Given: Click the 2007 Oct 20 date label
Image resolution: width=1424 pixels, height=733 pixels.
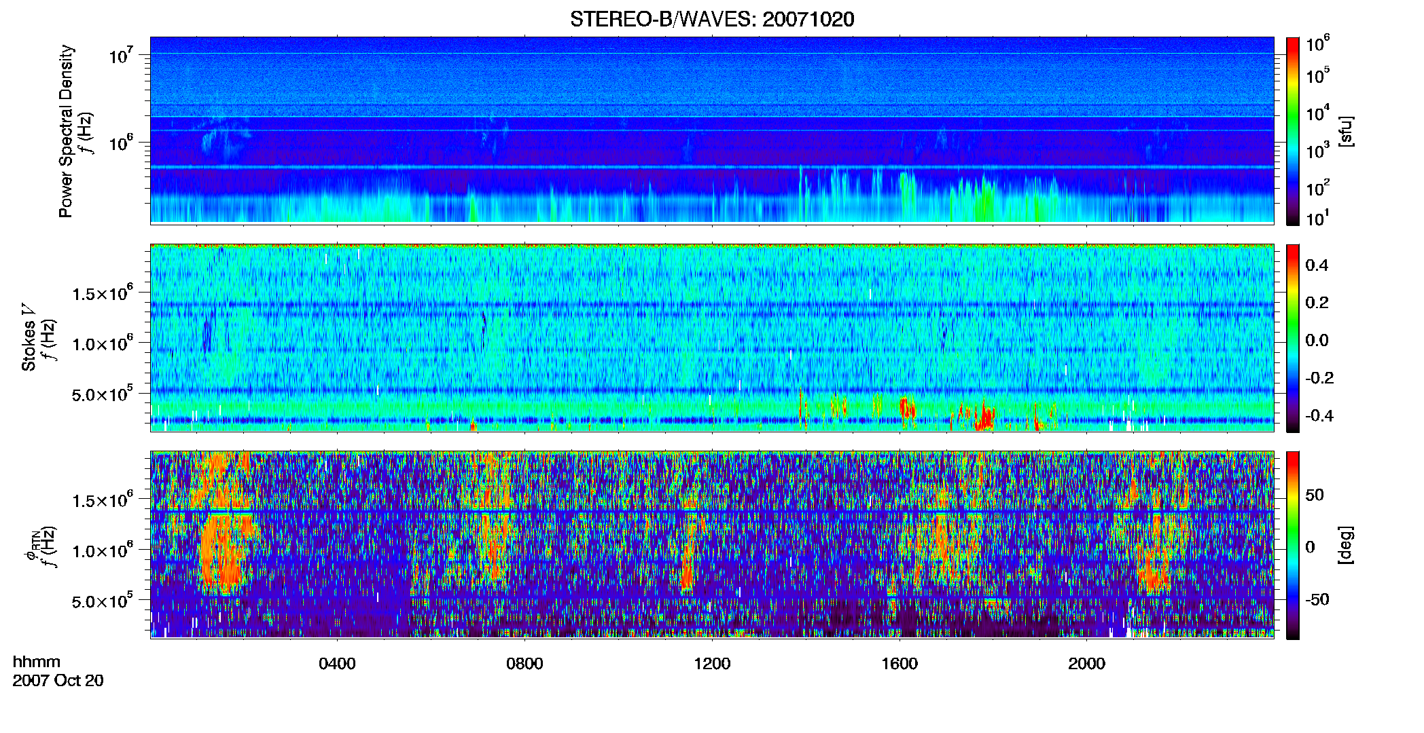Looking at the screenshot, I should coord(58,681).
